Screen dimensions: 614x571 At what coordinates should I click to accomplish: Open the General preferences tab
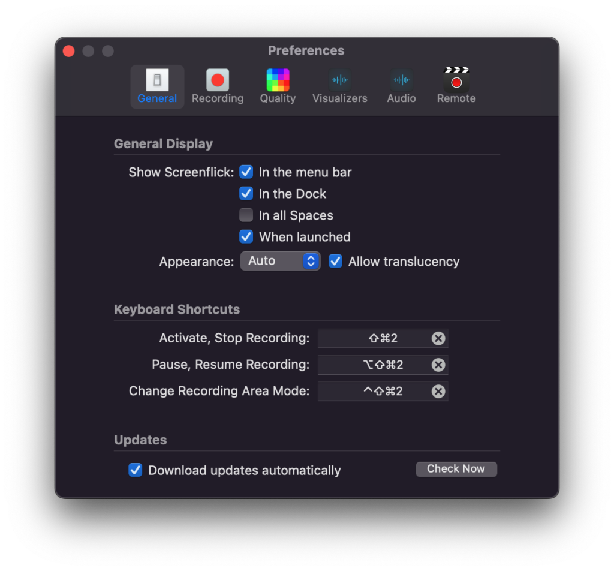pos(157,86)
